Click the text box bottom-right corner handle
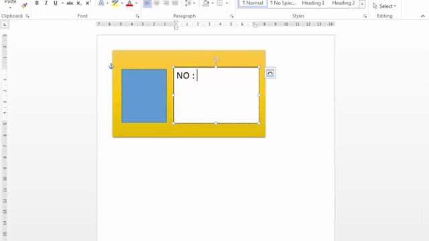Image resolution: width=429 pixels, height=241 pixels. 259,123
